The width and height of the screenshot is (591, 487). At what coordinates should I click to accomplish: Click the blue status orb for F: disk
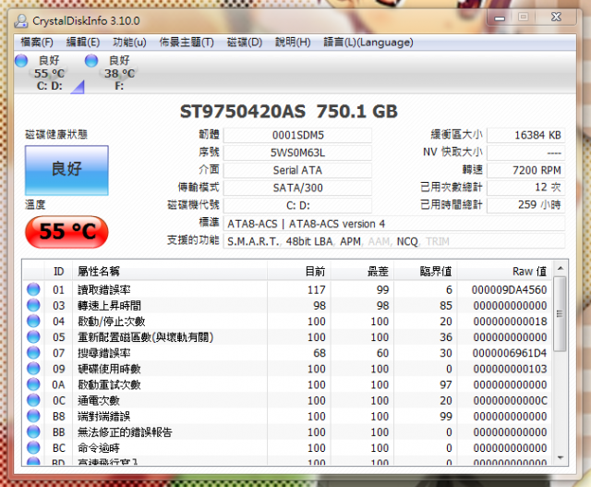[91, 61]
